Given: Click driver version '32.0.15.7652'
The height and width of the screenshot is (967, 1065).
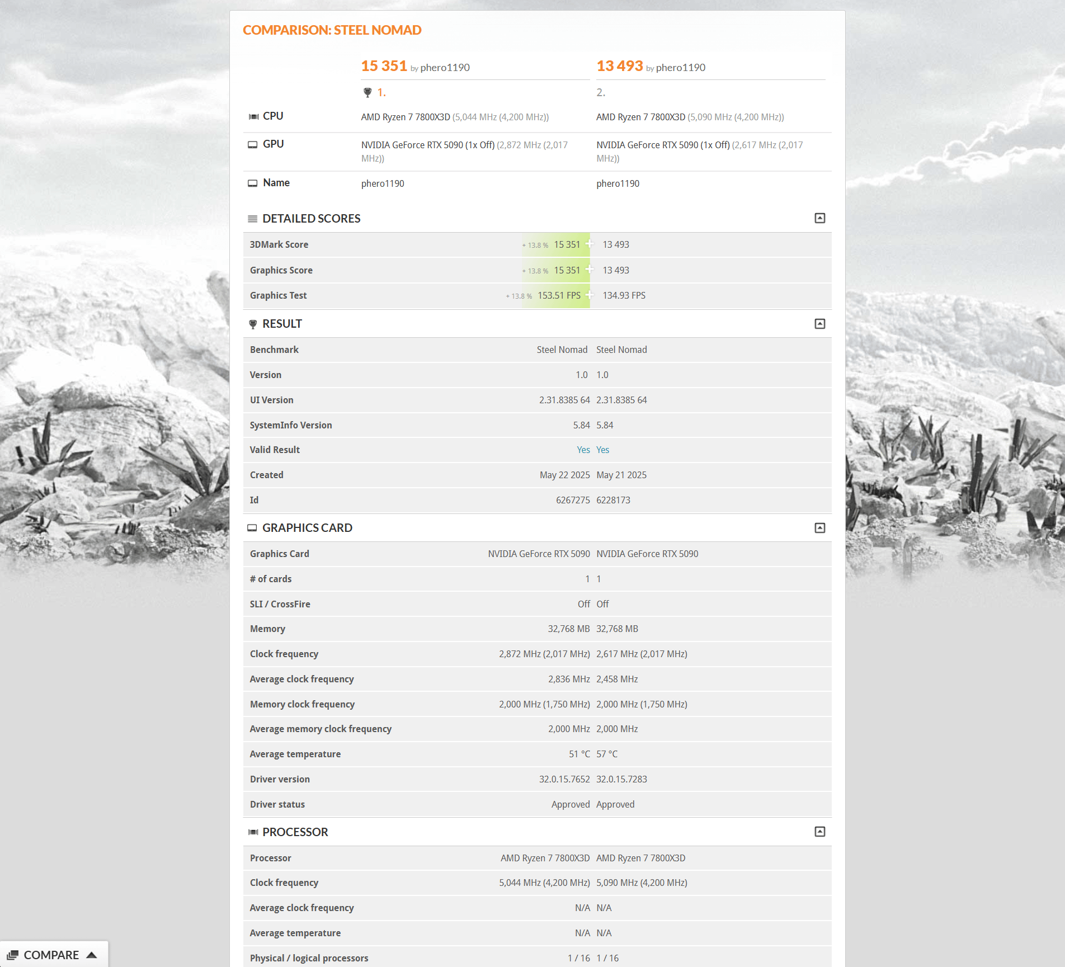Looking at the screenshot, I should [564, 779].
